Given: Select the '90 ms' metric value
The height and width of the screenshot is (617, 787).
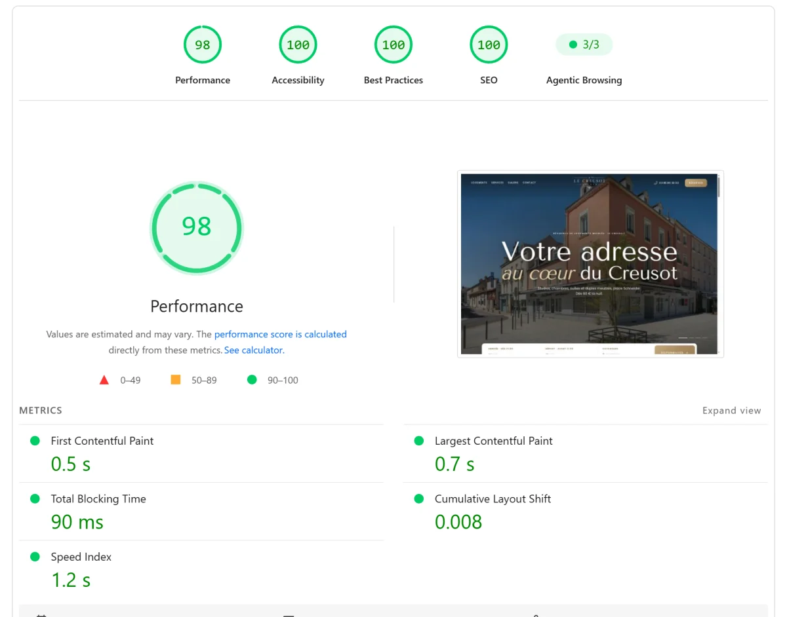Looking at the screenshot, I should click(77, 522).
